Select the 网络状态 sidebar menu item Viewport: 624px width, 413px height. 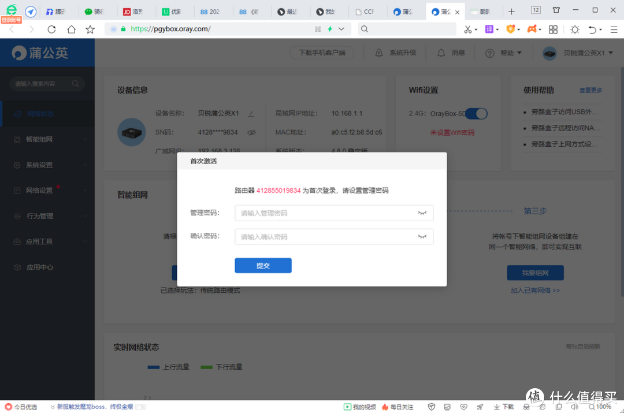tap(35, 114)
